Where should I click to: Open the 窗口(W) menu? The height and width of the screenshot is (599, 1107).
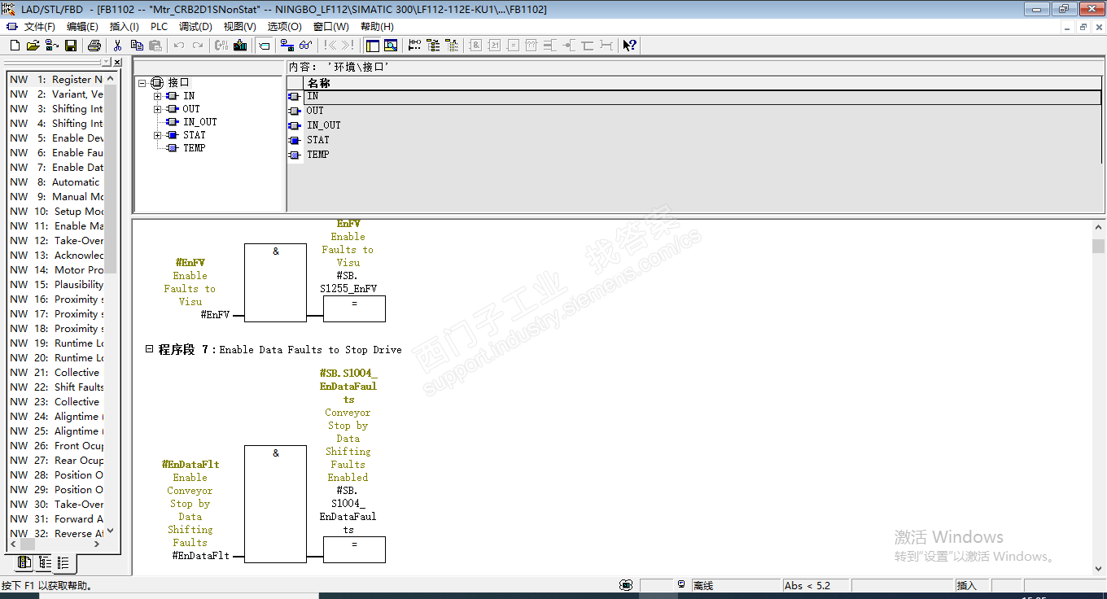[330, 27]
